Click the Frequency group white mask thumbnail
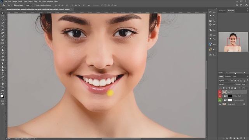 (230, 100)
